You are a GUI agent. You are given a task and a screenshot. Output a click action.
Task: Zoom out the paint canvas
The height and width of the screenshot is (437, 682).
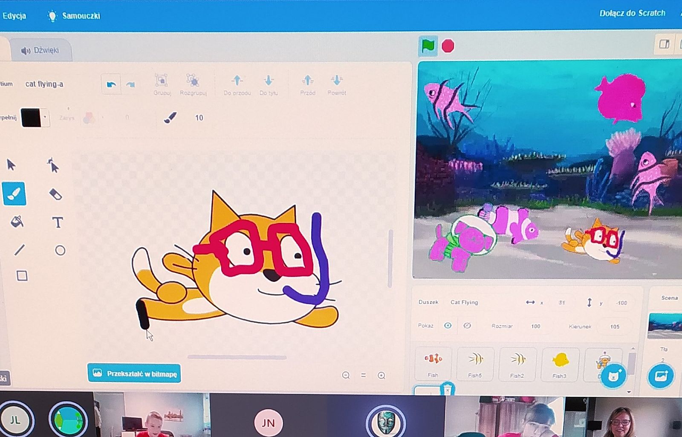346,375
